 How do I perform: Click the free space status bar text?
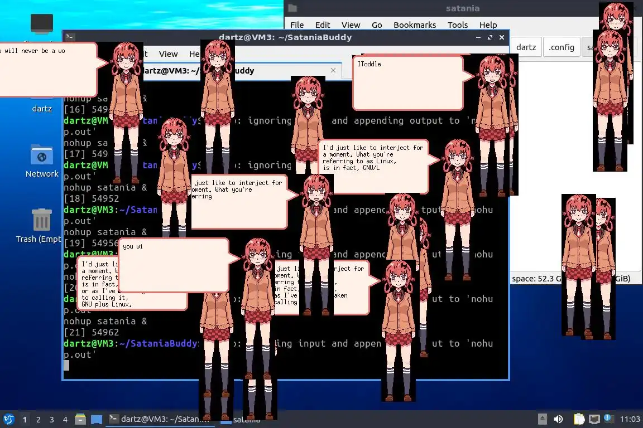[x=536, y=279]
